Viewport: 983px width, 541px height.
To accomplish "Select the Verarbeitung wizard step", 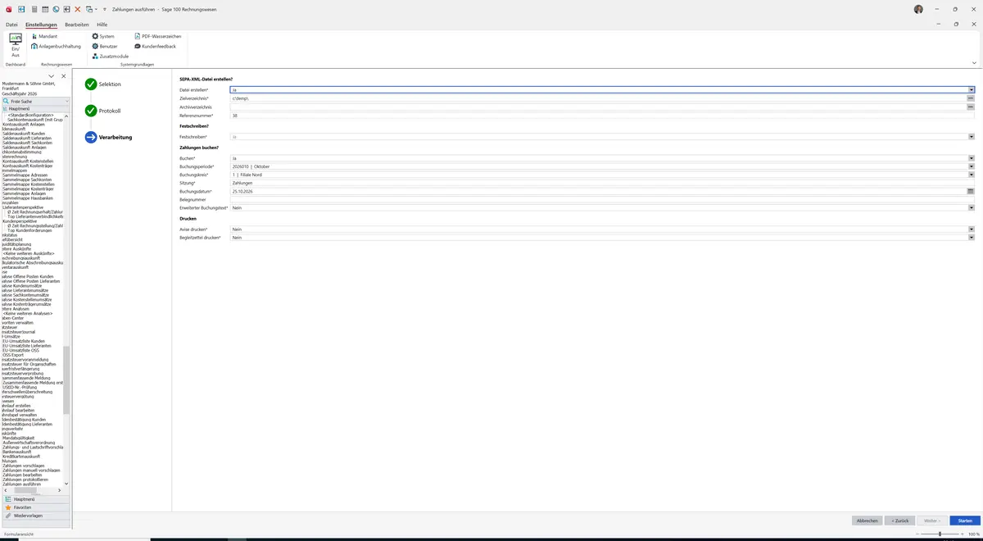I will click(x=108, y=137).
